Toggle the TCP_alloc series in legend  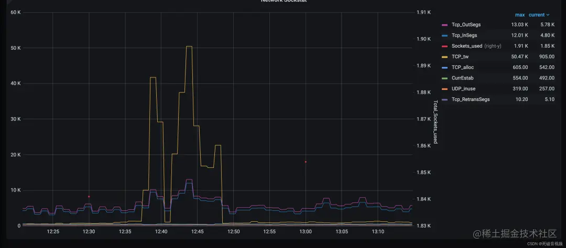point(462,67)
